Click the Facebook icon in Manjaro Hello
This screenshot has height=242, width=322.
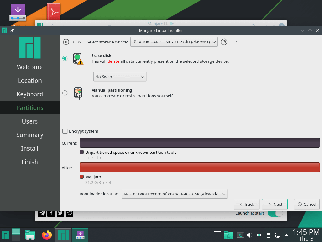click(x=51, y=213)
